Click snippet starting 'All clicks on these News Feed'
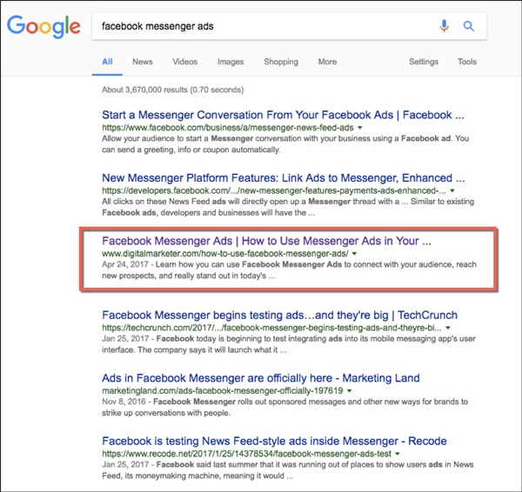The width and height of the screenshot is (522, 492). coord(288,207)
